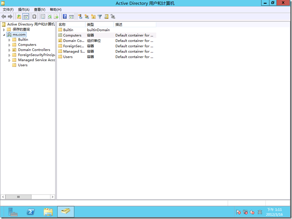Go up one level with folder icon
The height and width of the screenshot is (219, 292).
(x=19, y=17)
